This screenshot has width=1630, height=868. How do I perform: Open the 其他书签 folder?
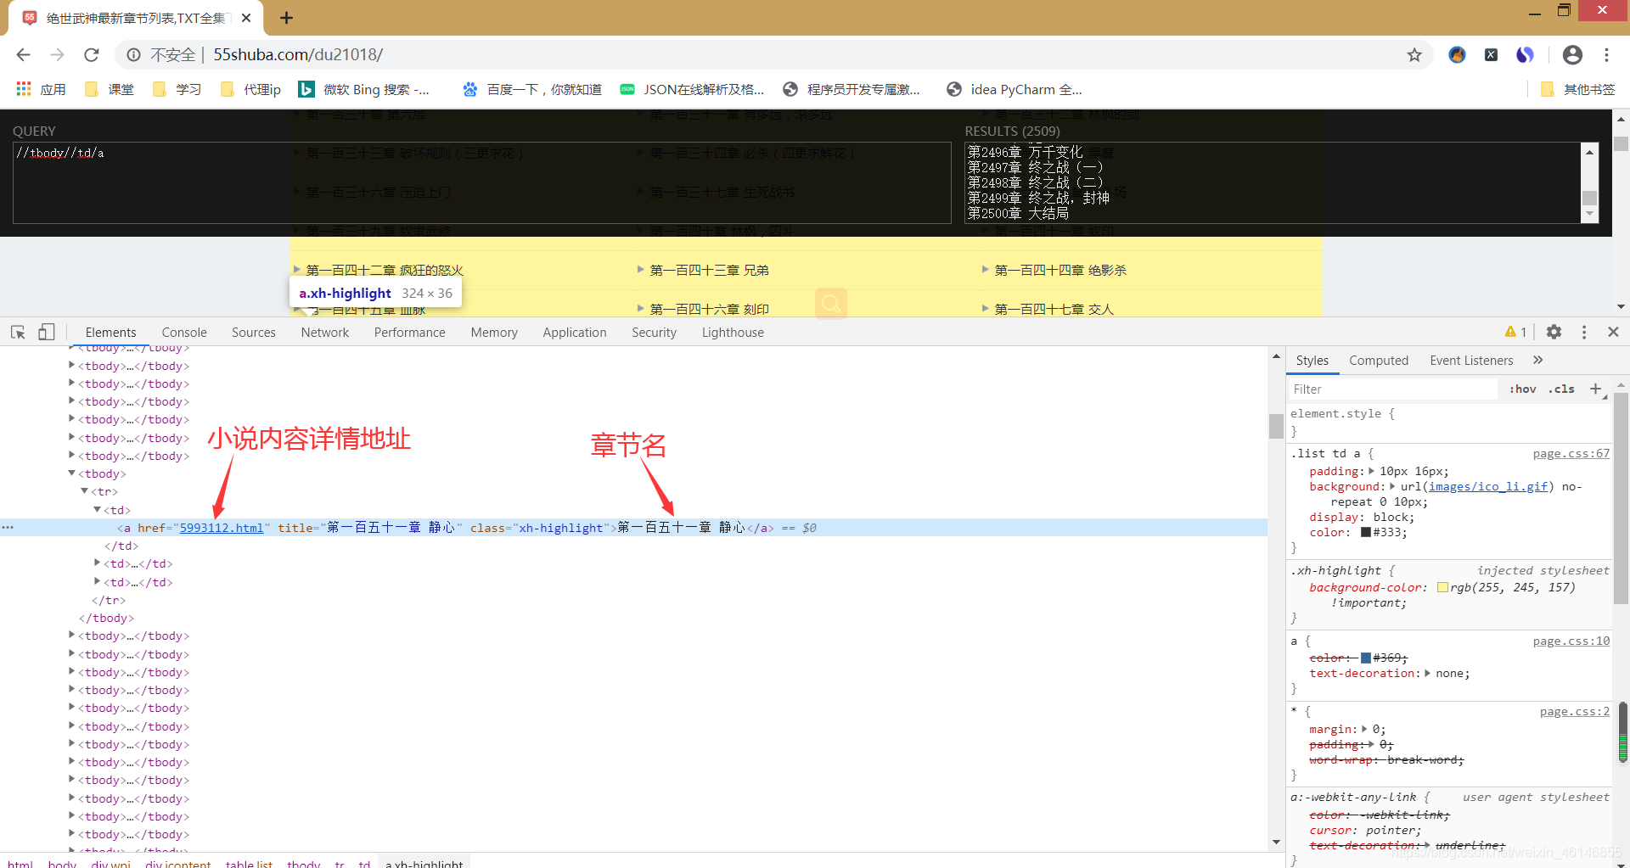pos(1578,89)
